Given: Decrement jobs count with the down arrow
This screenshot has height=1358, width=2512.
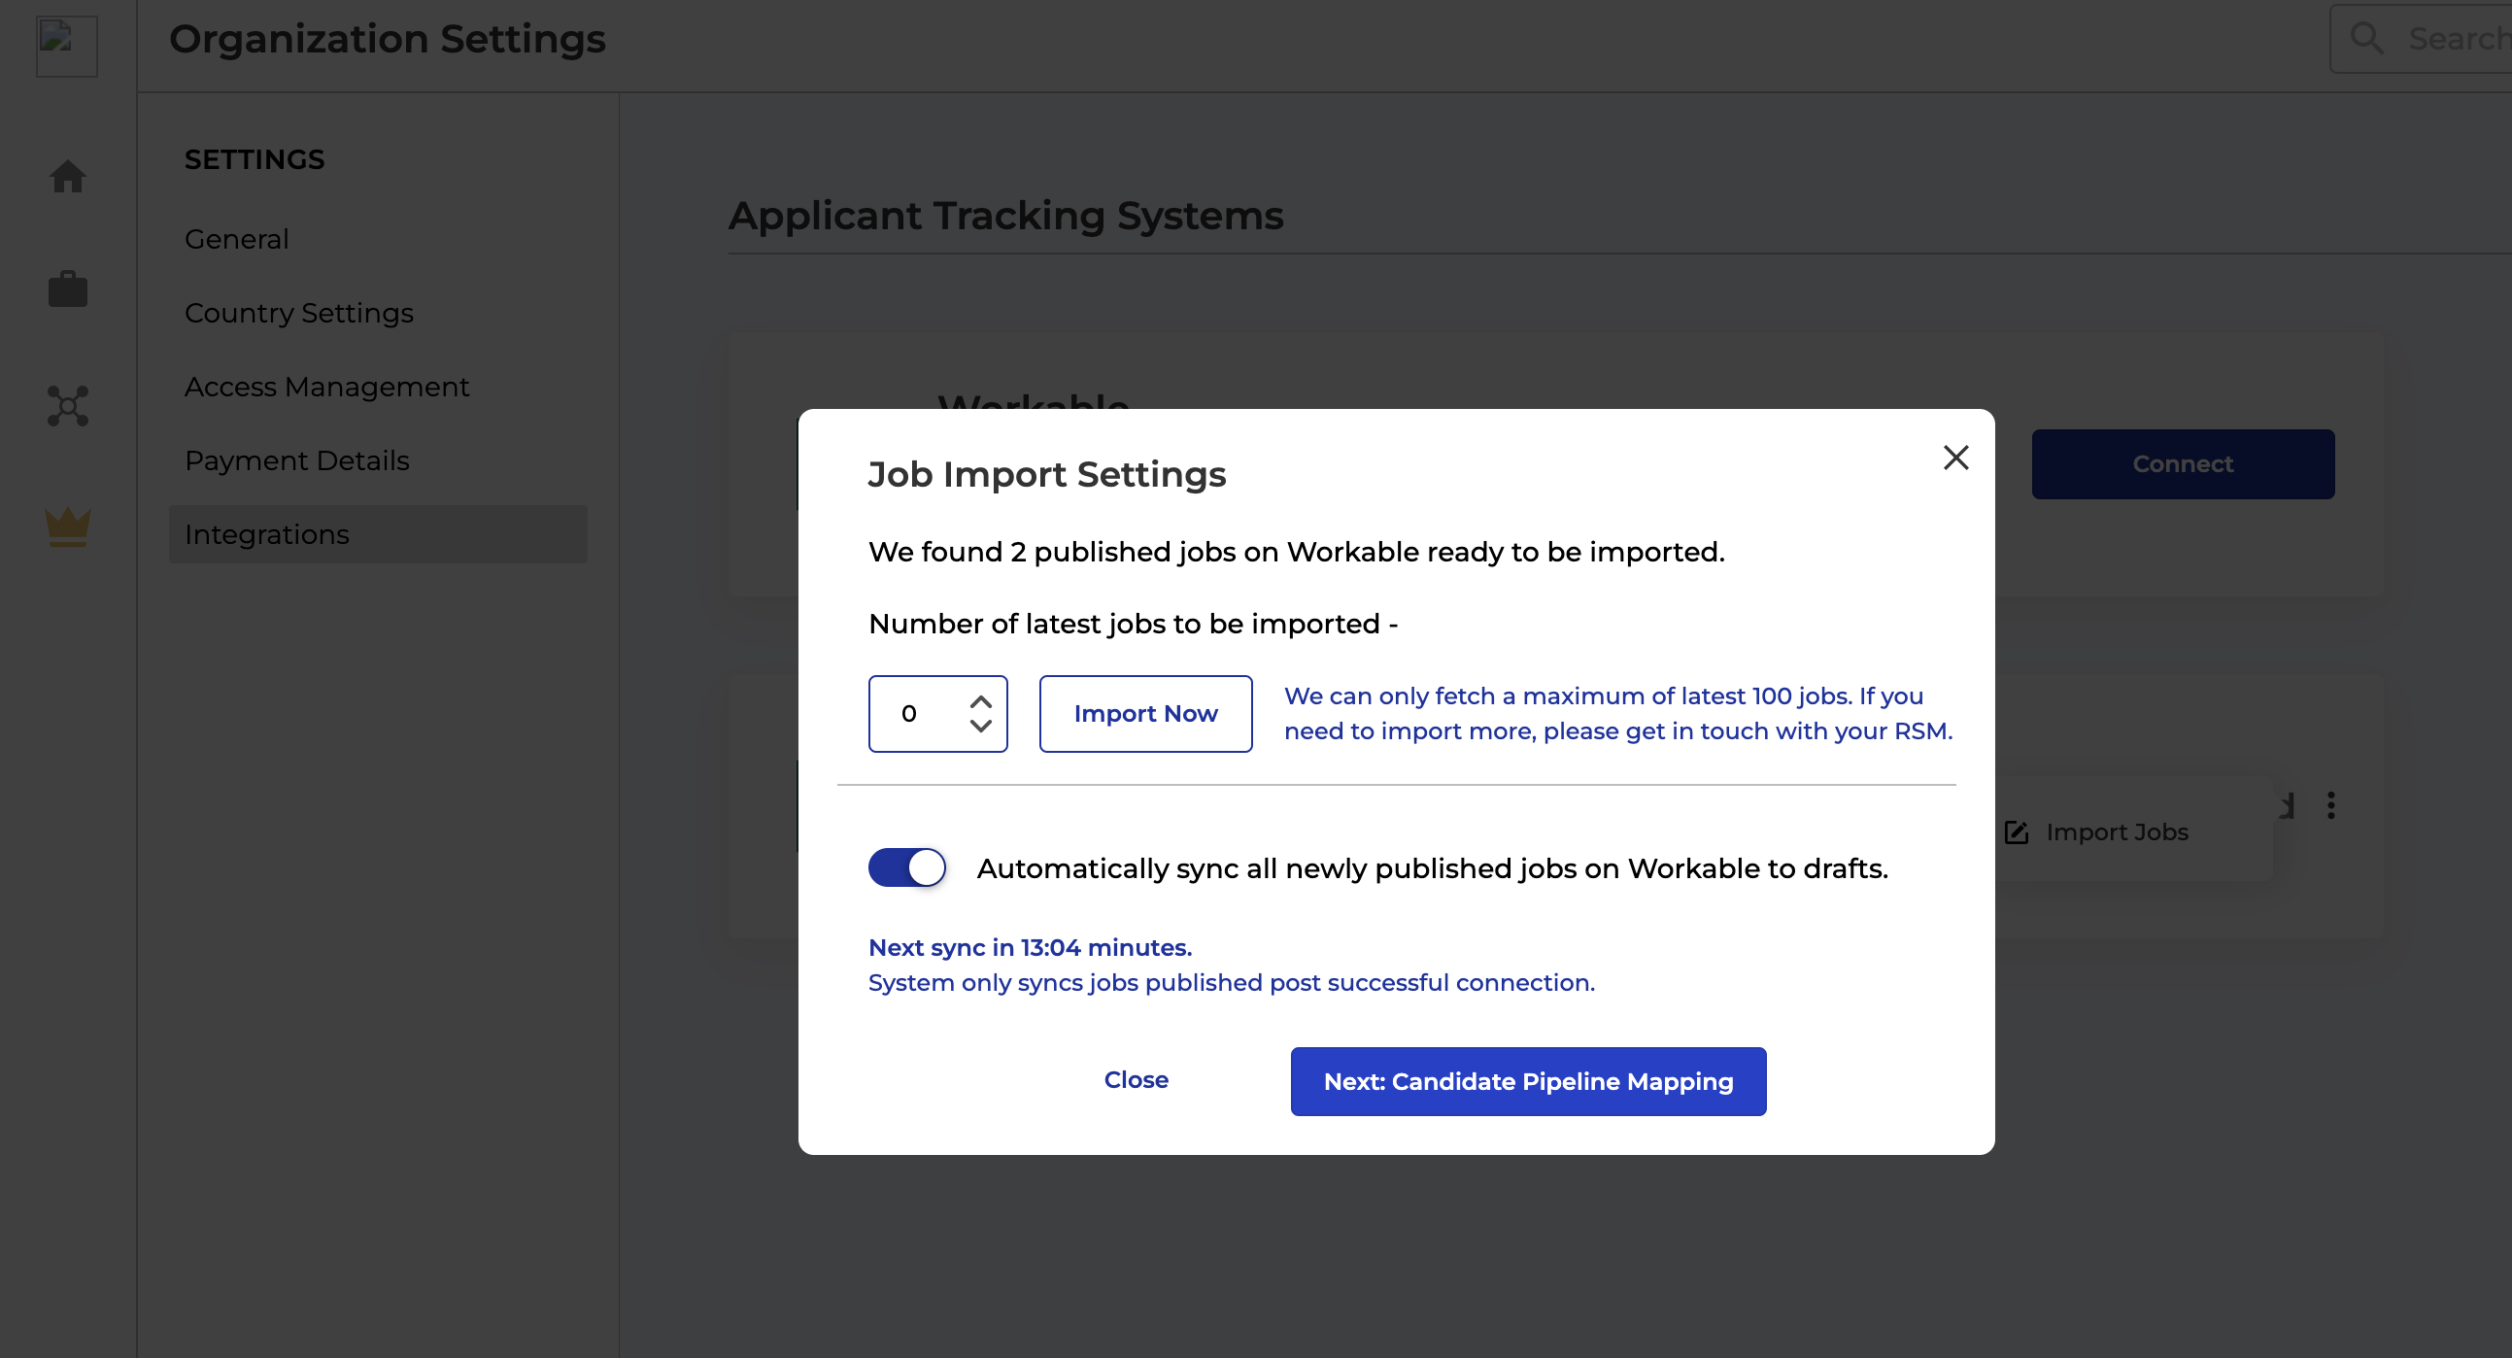Looking at the screenshot, I should [981, 729].
